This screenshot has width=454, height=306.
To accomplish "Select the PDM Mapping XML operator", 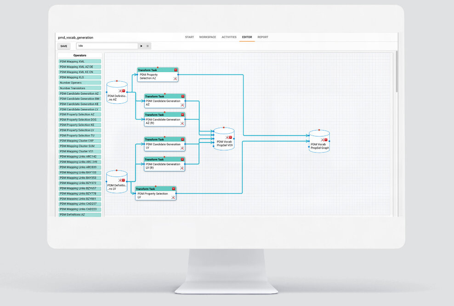I will (79, 61).
